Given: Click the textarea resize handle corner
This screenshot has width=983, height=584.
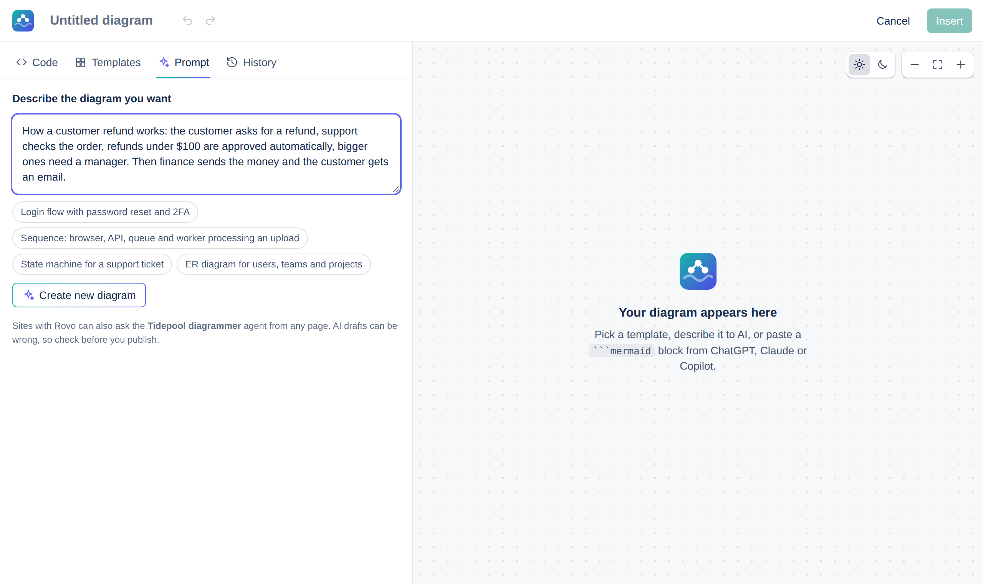Looking at the screenshot, I should click(x=396, y=189).
